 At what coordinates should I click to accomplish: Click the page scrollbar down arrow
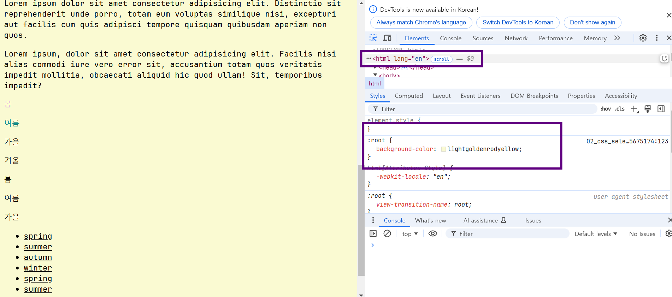[x=361, y=295]
